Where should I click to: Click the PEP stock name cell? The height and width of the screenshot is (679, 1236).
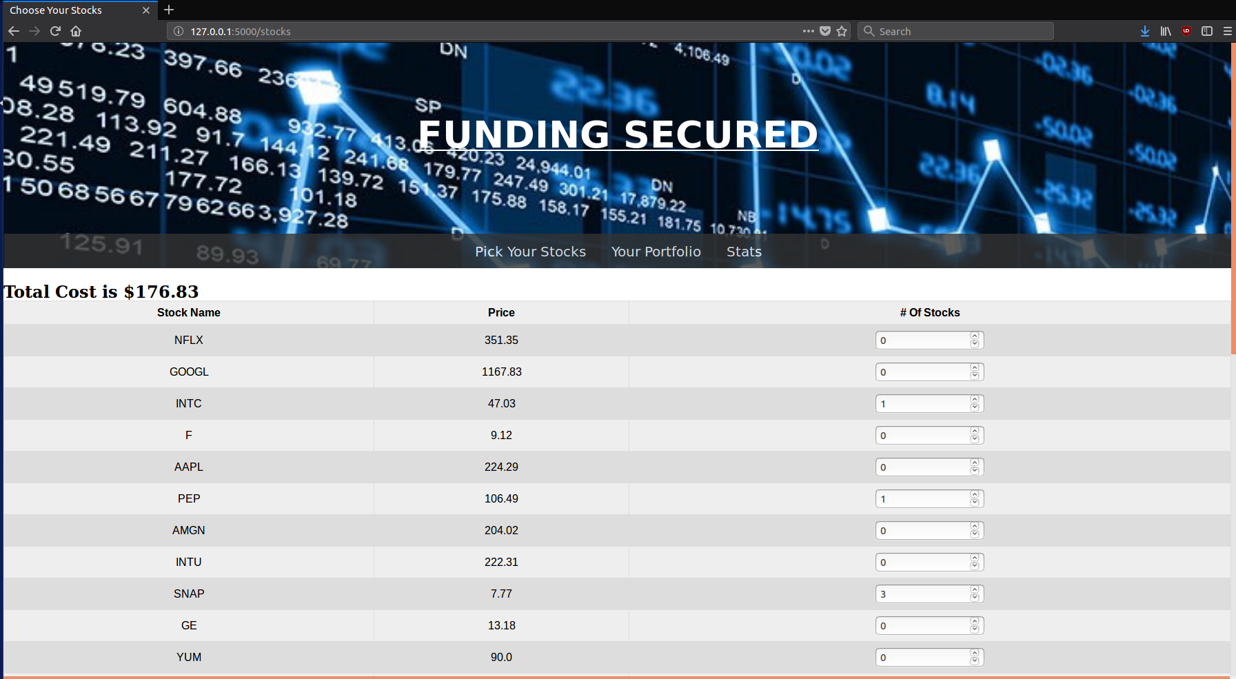pos(189,498)
